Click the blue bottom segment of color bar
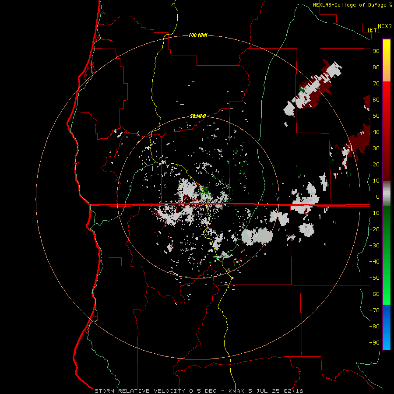Screen dimensions: 394x394 pos(387,327)
